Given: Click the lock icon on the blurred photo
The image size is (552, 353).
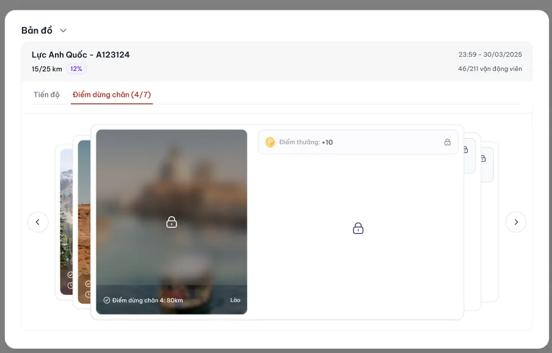Looking at the screenshot, I should click(x=172, y=222).
